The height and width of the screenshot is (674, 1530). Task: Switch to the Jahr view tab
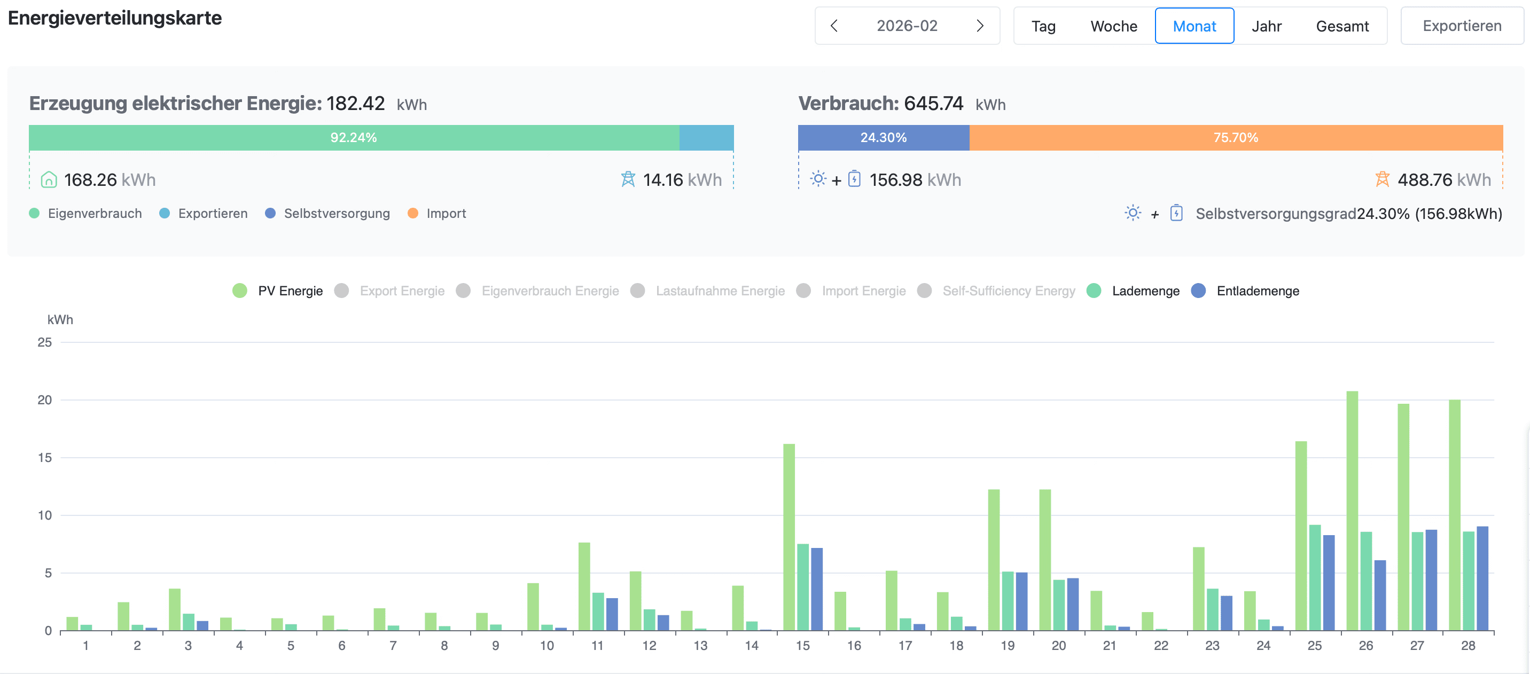coord(1266,26)
